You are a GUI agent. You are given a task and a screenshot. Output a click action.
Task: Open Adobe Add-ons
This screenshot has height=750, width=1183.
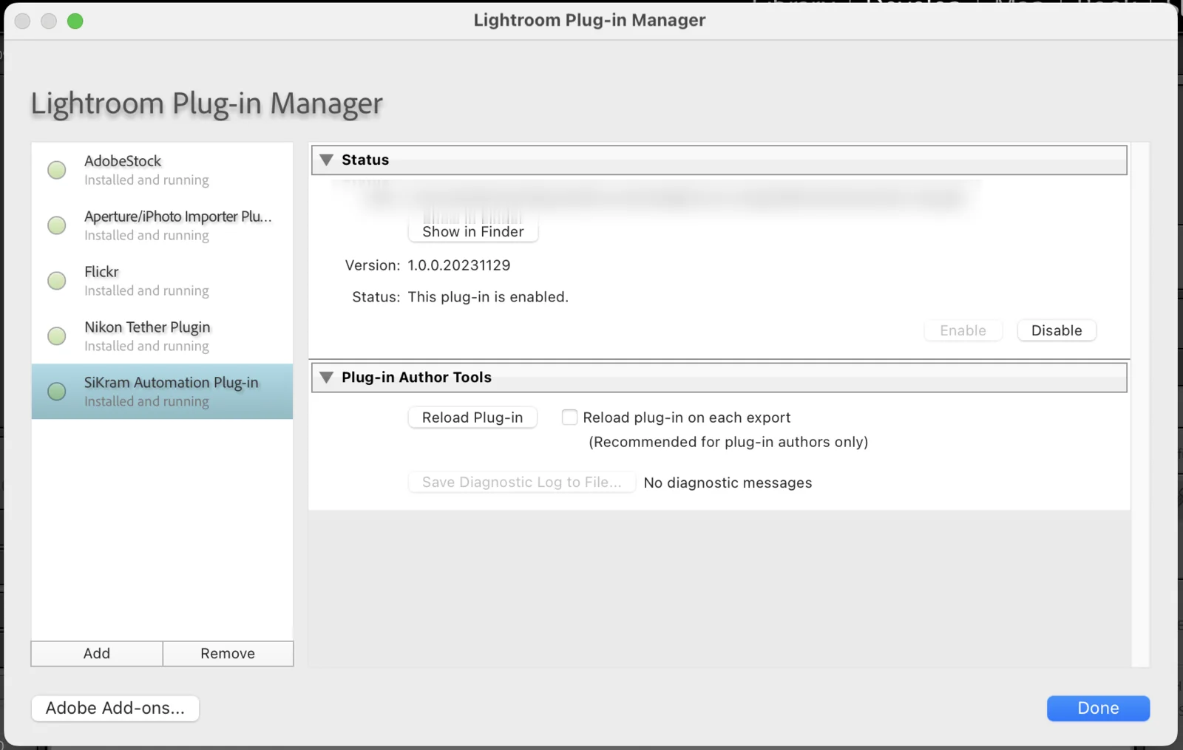pyautogui.click(x=115, y=708)
